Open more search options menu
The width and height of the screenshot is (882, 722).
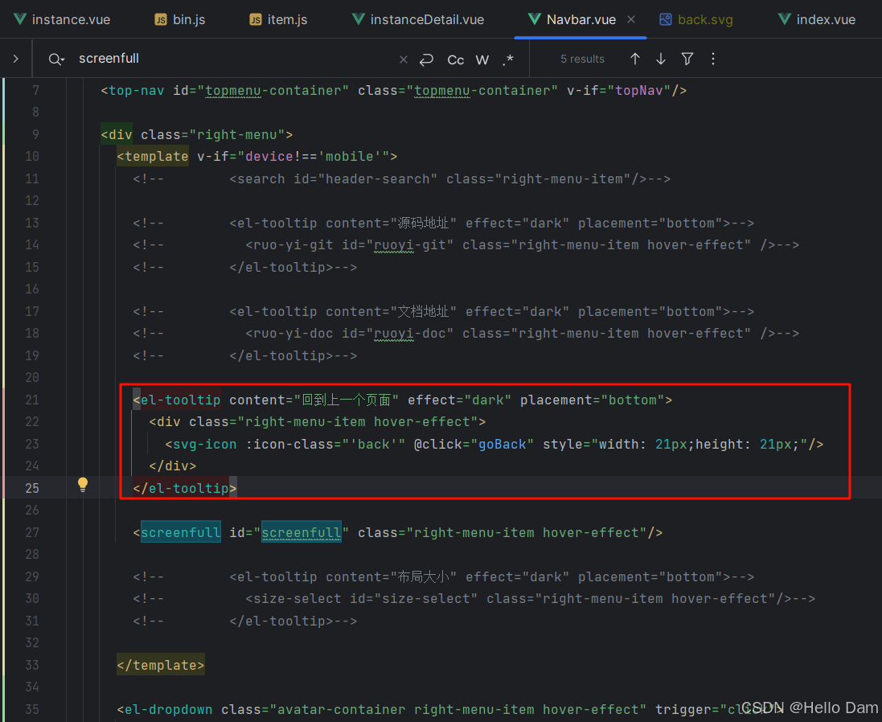tap(712, 59)
